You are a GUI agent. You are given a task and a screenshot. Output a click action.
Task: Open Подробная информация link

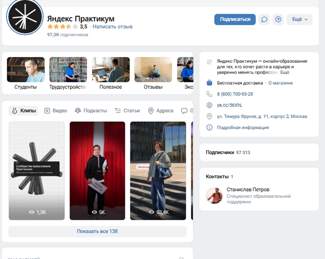243,128
